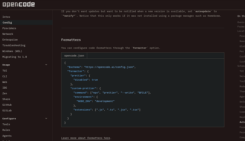
Task: Open the Rules configure page
Action: 6,130
